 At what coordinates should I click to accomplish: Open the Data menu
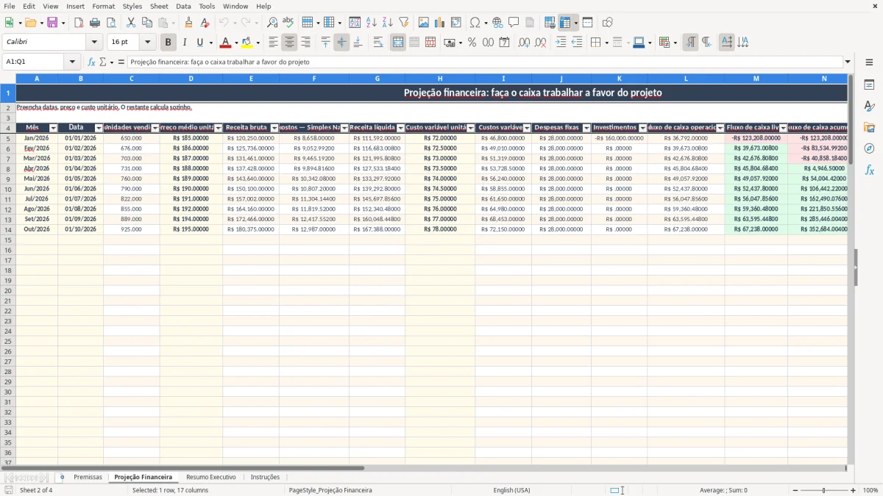tap(183, 6)
